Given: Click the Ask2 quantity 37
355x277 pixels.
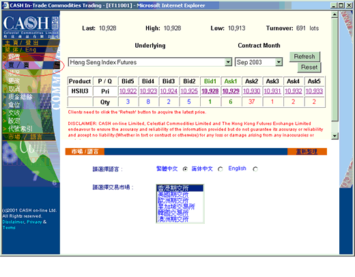Looking at the screenshot, I should click(x=252, y=102).
